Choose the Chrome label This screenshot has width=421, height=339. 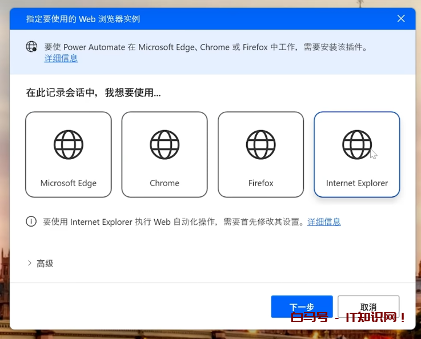(165, 183)
